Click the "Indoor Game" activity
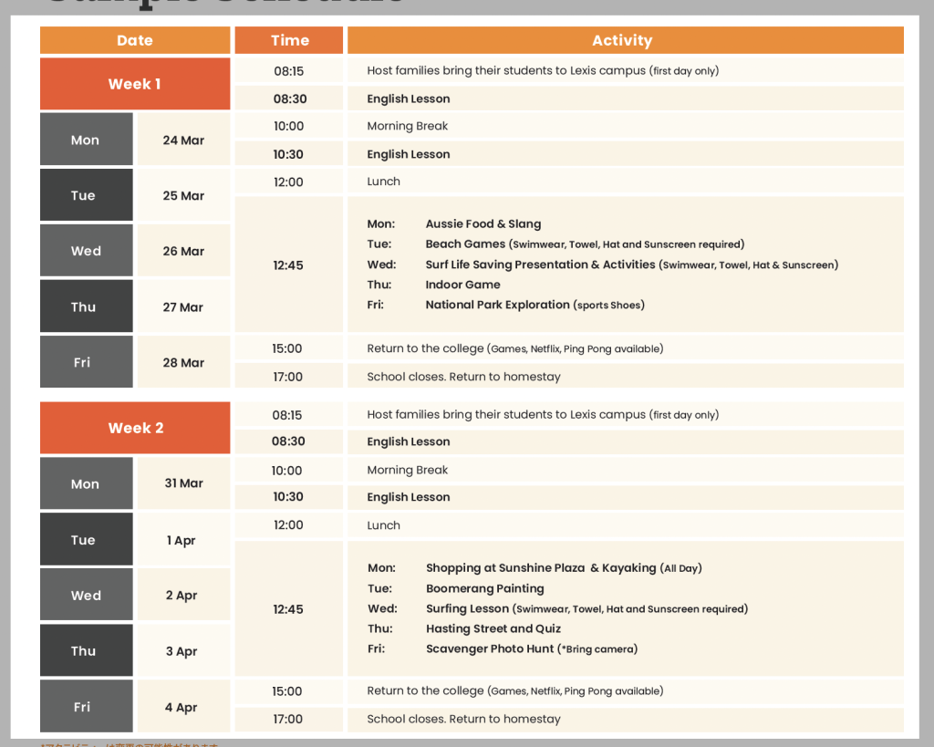Screen dimensions: 934x747 (462, 285)
